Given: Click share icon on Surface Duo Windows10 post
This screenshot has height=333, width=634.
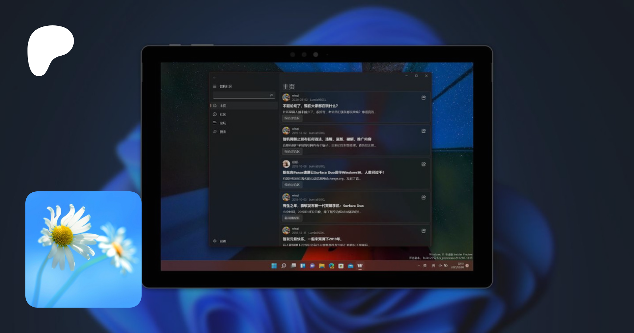Looking at the screenshot, I should tap(424, 164).
